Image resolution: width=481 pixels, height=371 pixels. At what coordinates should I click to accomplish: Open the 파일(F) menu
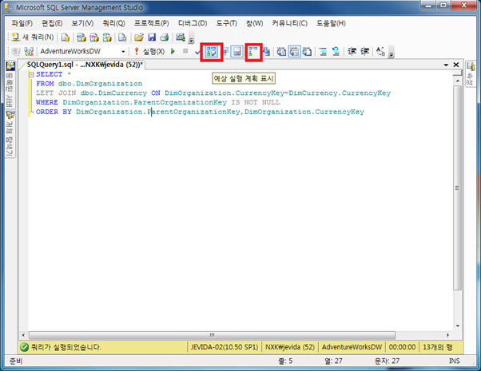[x=22, y=23]
